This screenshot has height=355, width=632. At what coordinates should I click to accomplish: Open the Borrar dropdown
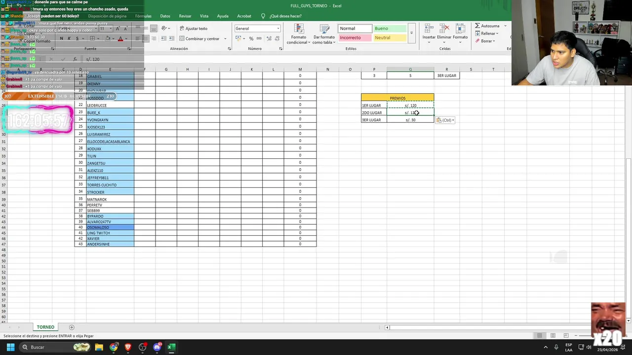[x=485, y=41]
